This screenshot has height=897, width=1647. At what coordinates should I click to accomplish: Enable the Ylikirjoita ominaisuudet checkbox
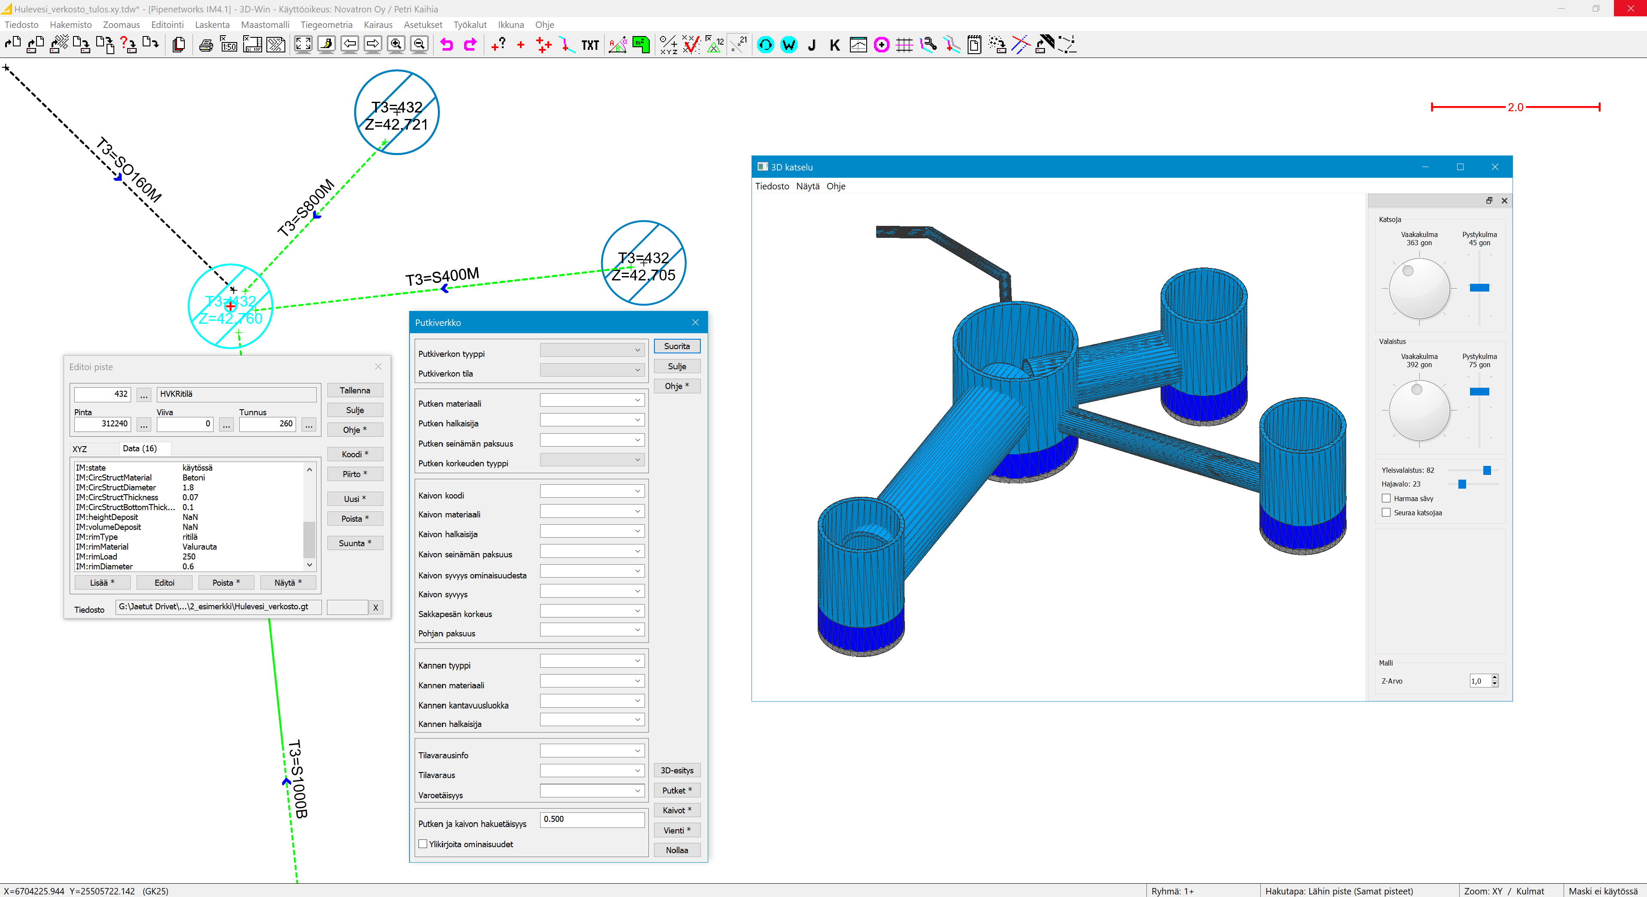(x=423, y=844)
